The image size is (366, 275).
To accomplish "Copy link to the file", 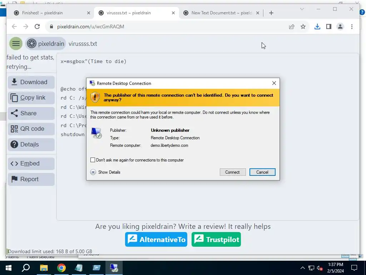I will tap(31, 97).
